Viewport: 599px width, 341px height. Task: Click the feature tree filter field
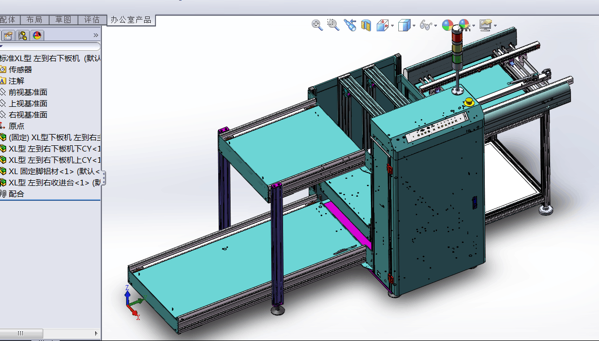50,46
